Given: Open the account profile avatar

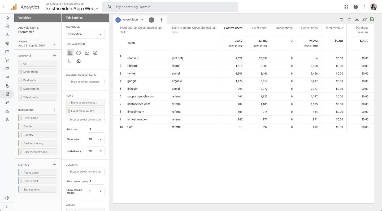Looking at the screenshot, I should 374,7.
